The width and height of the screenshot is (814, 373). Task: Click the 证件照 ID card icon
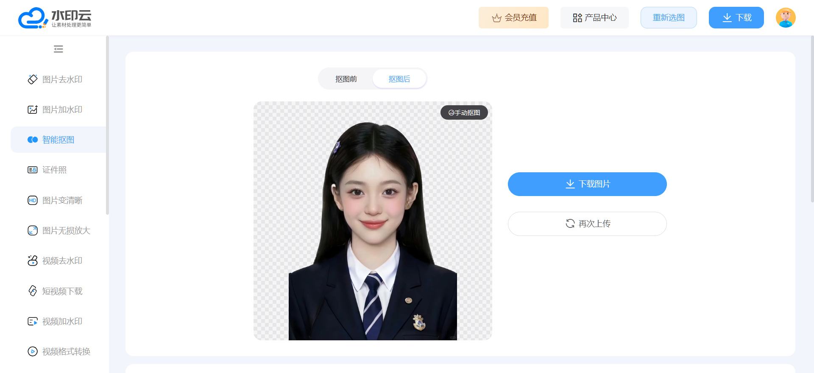(x=33, y=170)
